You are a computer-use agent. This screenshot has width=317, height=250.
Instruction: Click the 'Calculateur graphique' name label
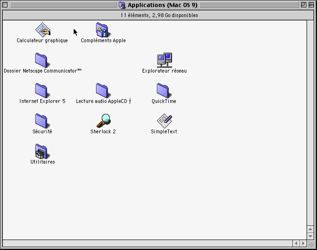[x=42, y=40]
